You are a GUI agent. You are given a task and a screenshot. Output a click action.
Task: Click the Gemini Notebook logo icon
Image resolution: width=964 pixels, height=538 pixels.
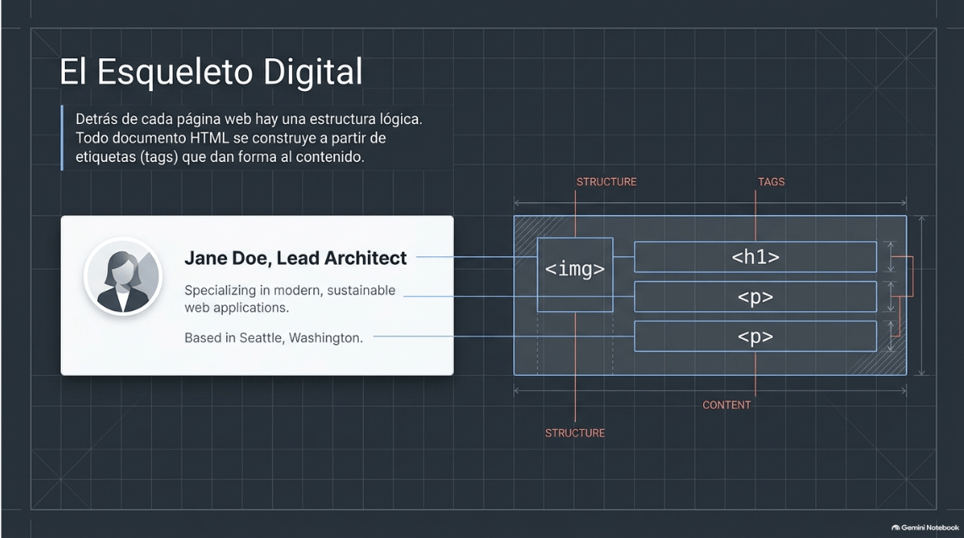896,528
